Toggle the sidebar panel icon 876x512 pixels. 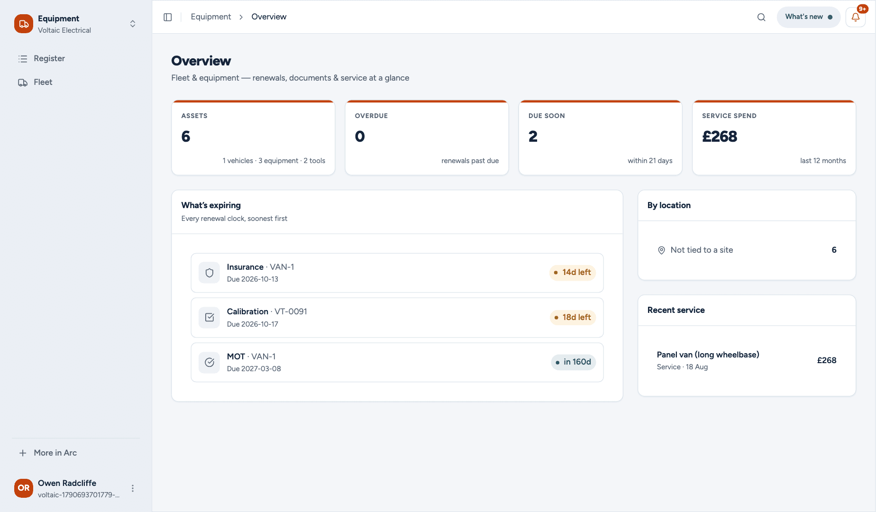click(x=168, y=17)
